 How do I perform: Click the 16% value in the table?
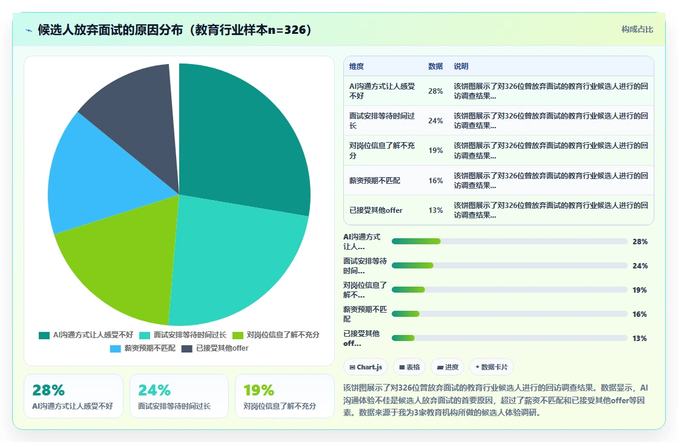pyautogui.click(x=435, y=181)
